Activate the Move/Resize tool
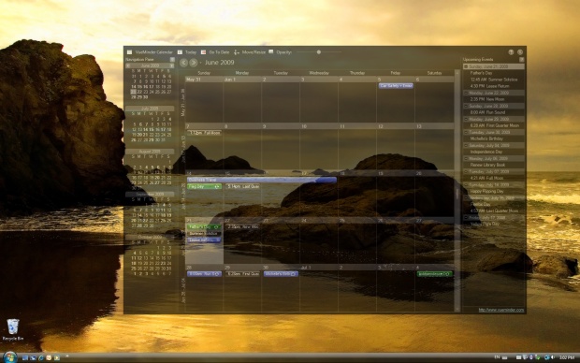Viewport: 580px width, 363px height. (x=250, y=52)
